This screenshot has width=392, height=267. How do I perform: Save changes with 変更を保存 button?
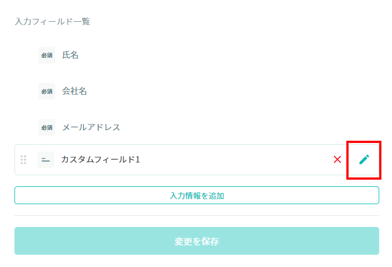[197, 241]
